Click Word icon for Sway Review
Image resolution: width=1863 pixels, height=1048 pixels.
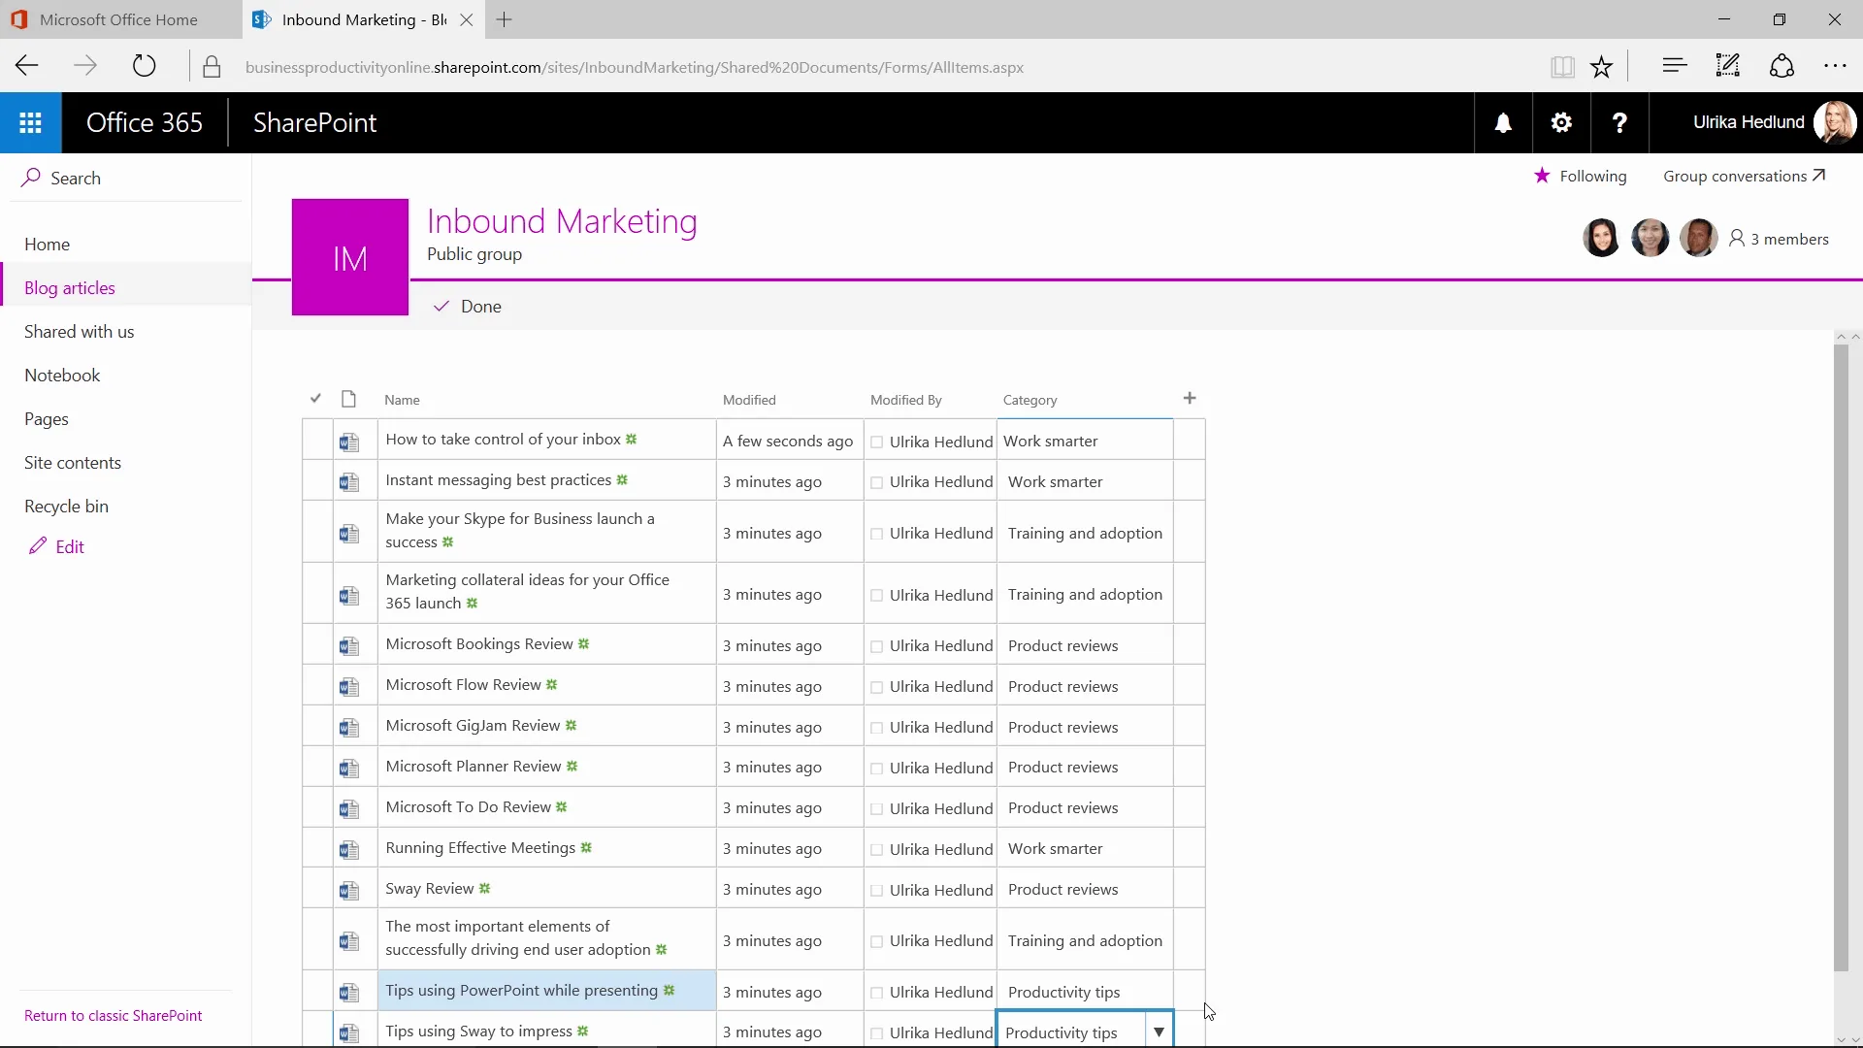click(349, 890)
